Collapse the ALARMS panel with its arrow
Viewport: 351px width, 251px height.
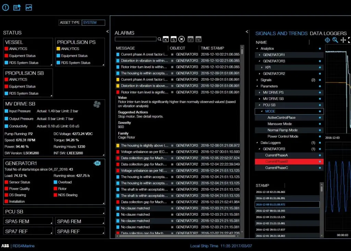click(247, 32)
